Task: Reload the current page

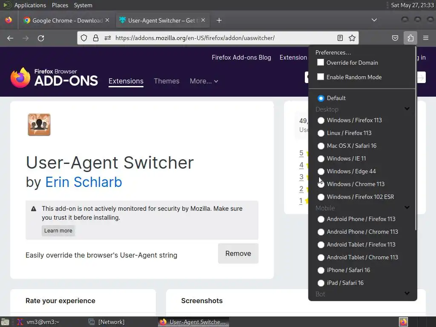Action: coord(41,38)
